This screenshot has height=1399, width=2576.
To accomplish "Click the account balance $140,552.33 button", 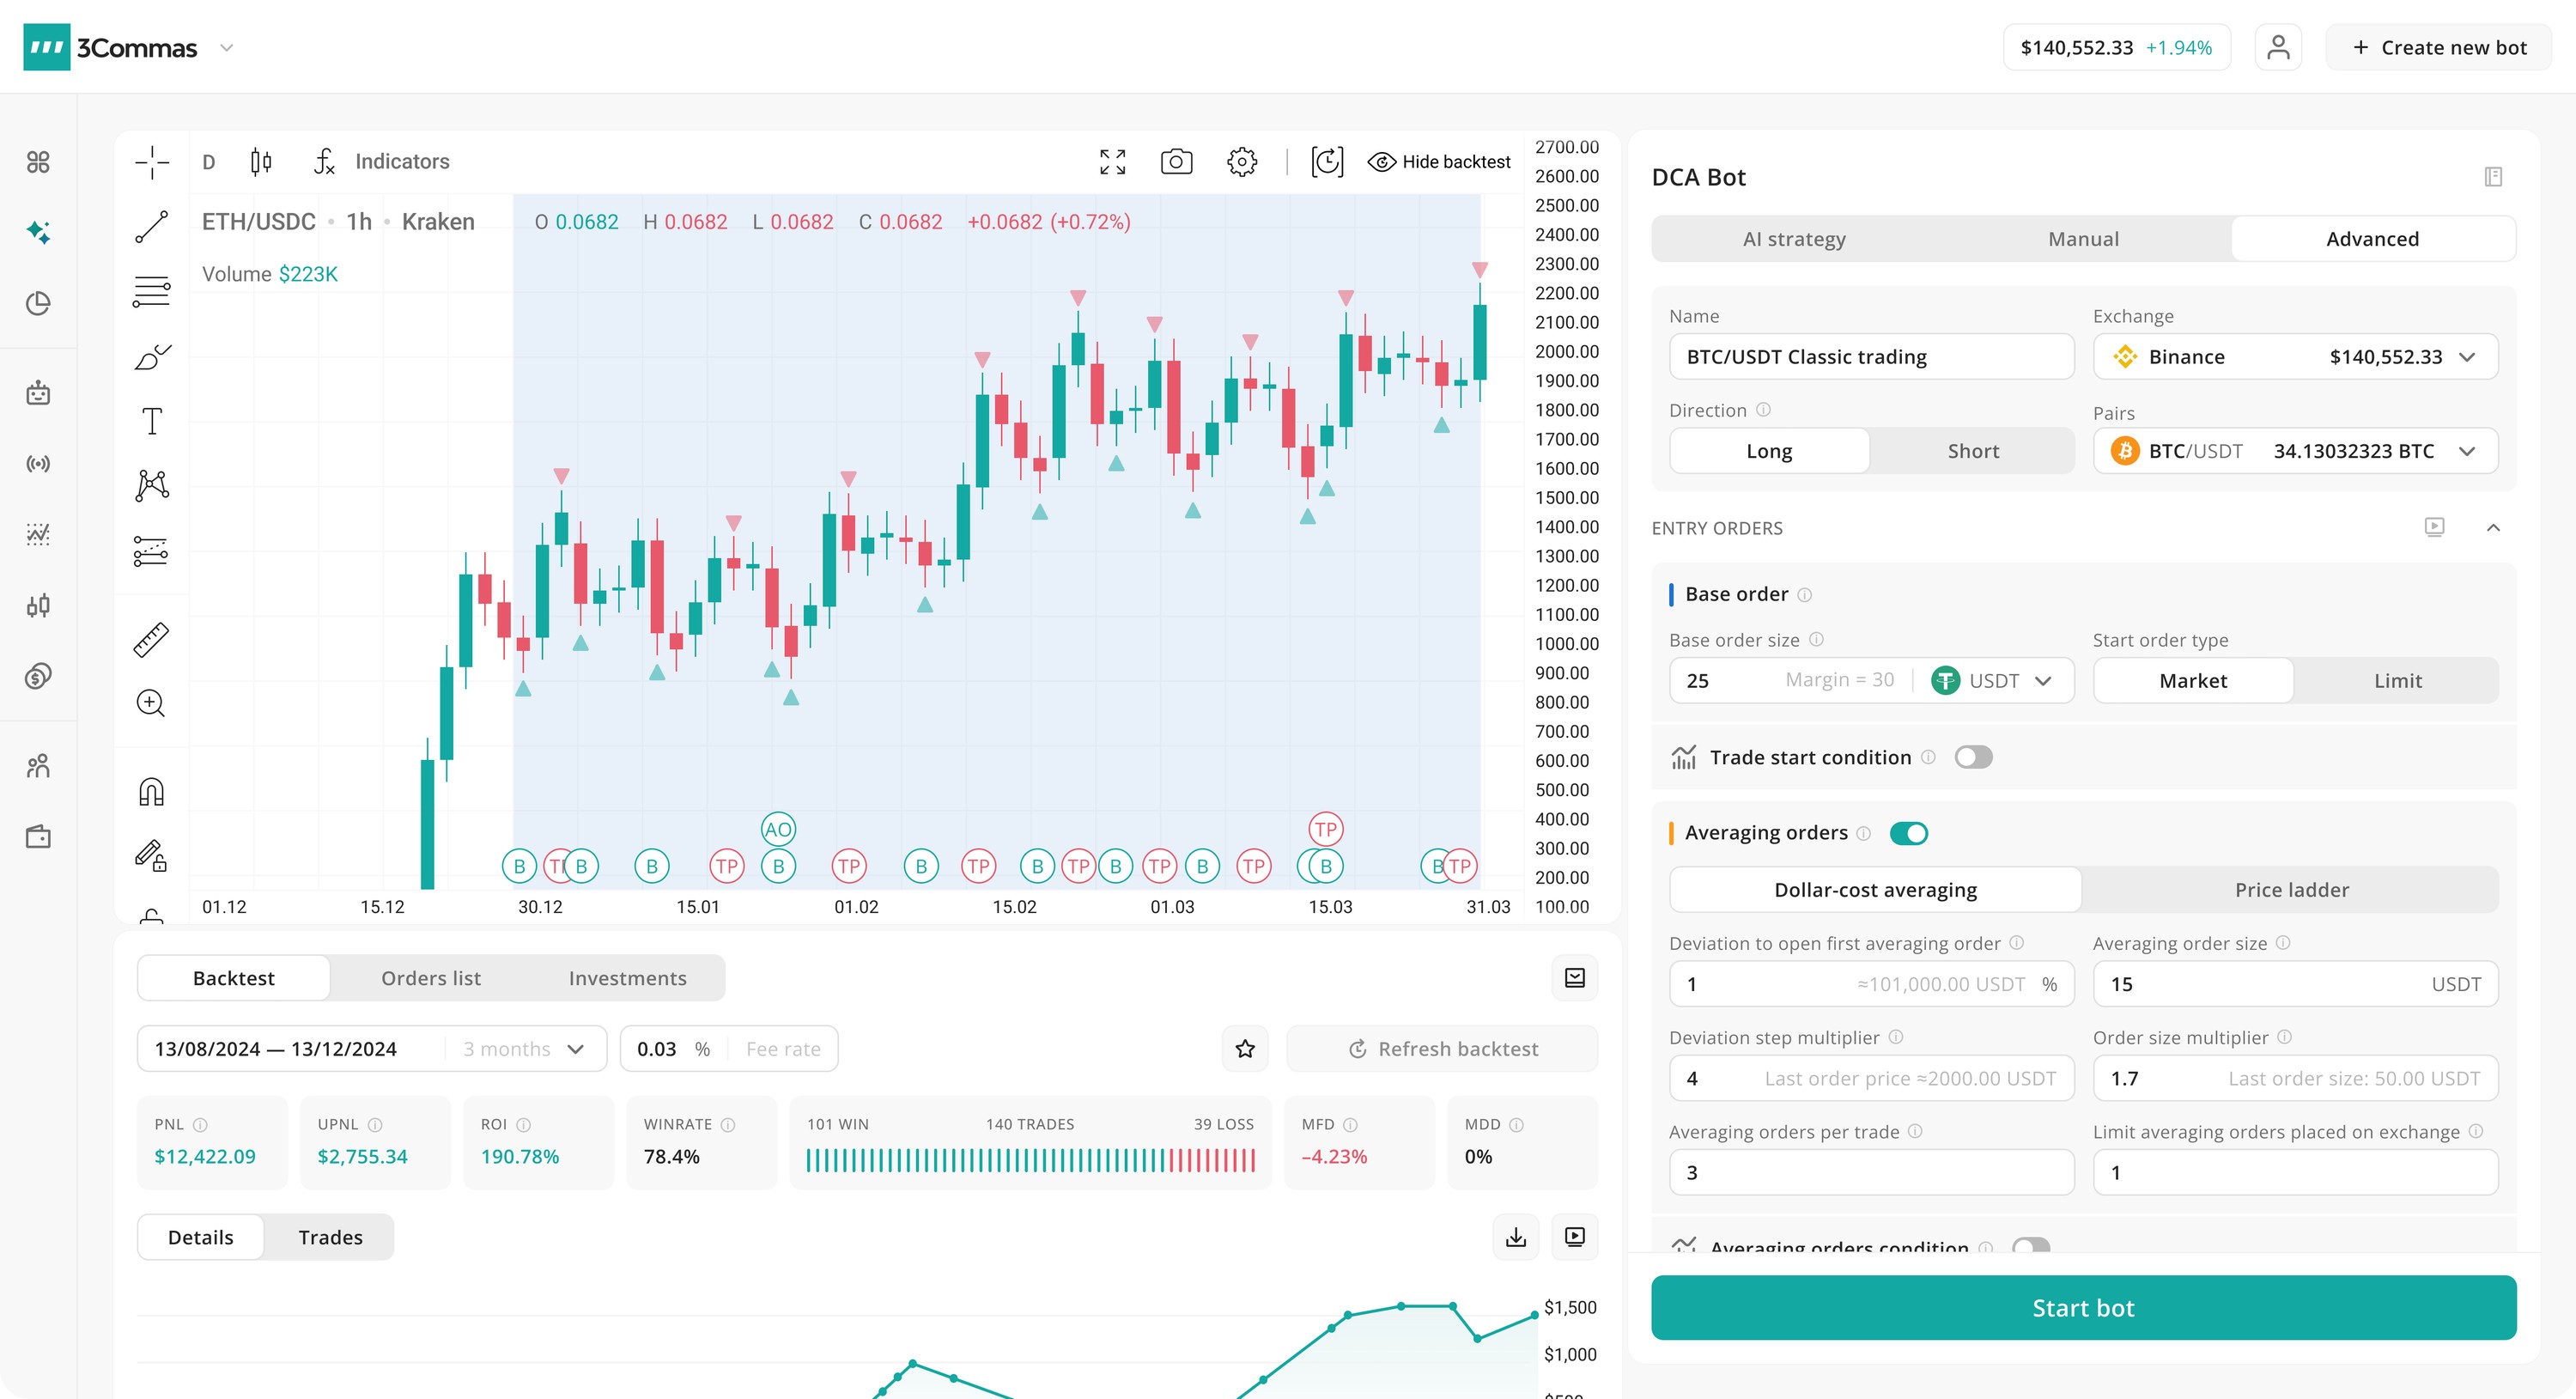I will pos(2116,47).
